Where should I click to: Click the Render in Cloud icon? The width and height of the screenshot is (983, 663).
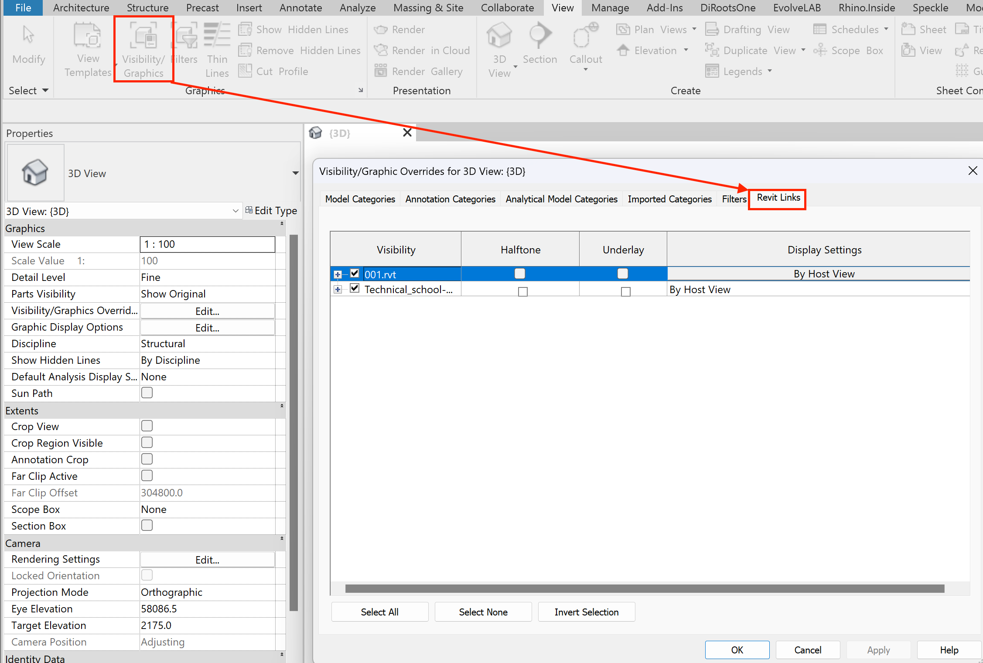tap(381, 51)
